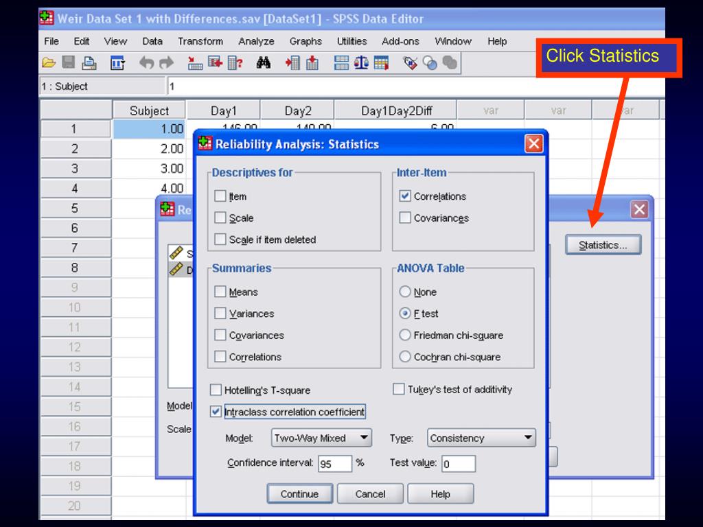The image size is (703, 527).
Task: Click the Variables icon with question mark
Action: [235, 62]
